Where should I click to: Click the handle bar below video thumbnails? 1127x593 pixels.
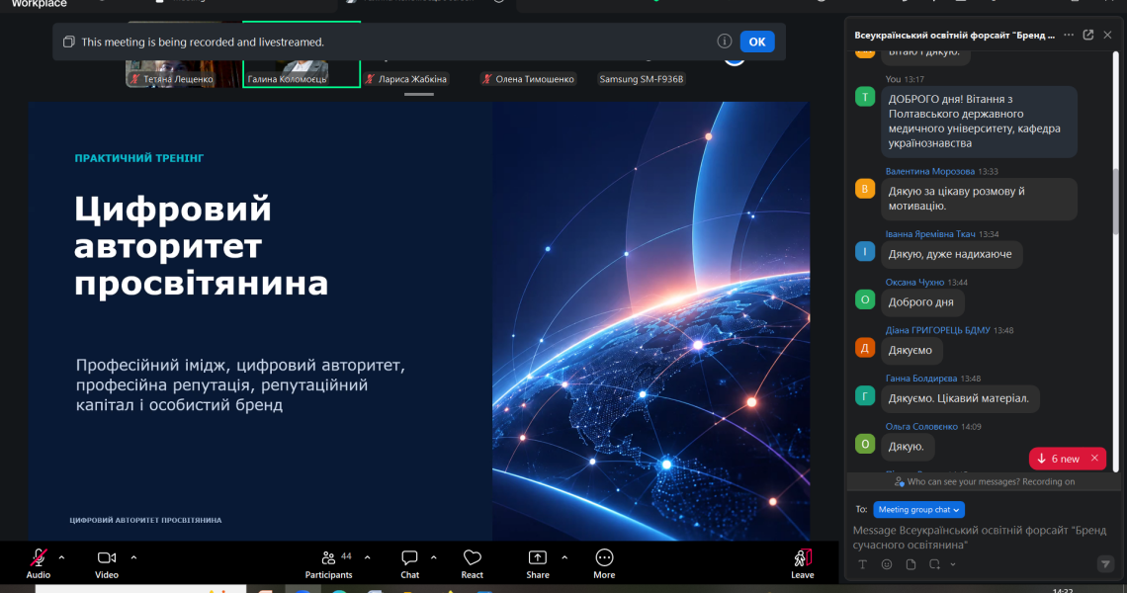(x=419, y=94)
